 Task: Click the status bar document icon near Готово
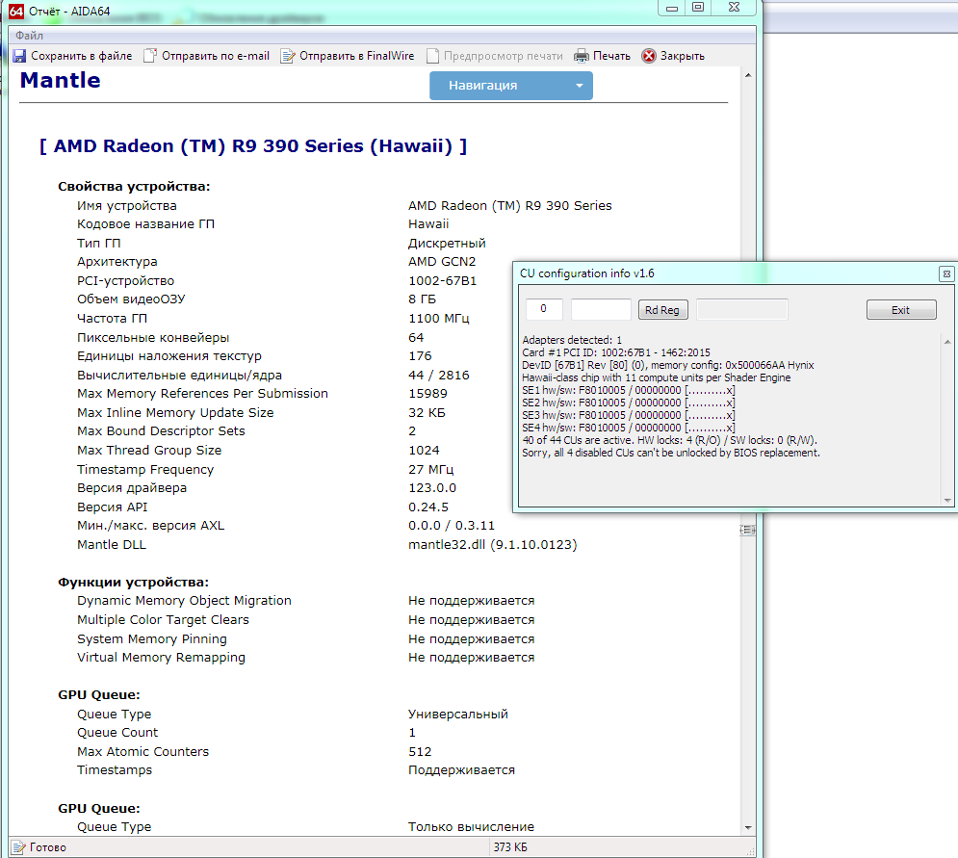pos(18,847)
